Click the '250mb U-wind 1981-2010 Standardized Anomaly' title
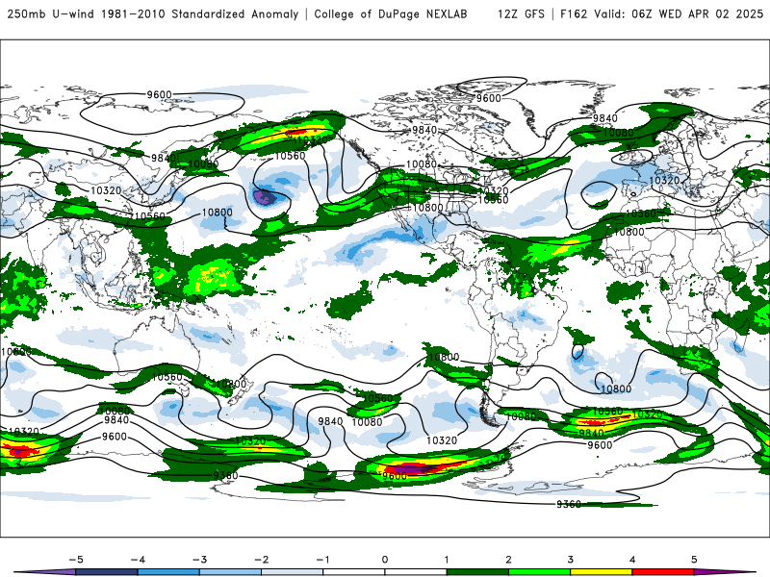 pos(153,13)
